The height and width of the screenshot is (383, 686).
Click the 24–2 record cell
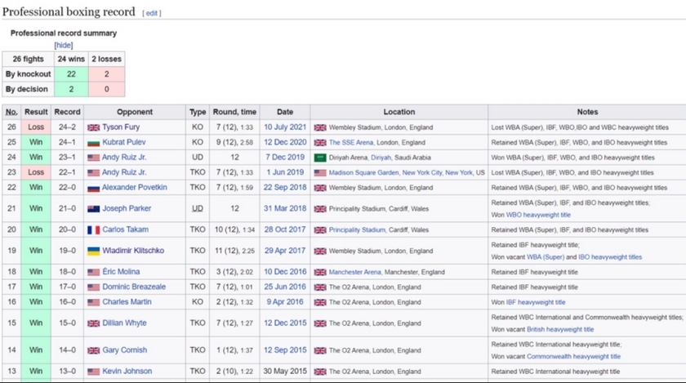[67, 127]
